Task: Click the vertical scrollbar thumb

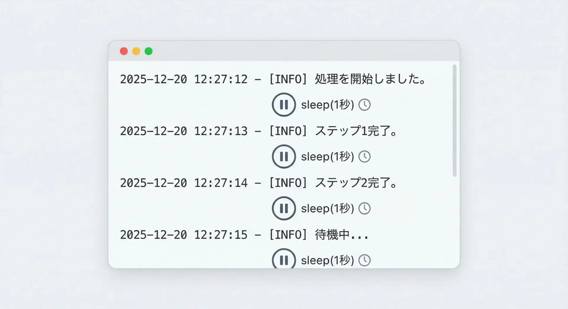Action: (x=454, y=120)
